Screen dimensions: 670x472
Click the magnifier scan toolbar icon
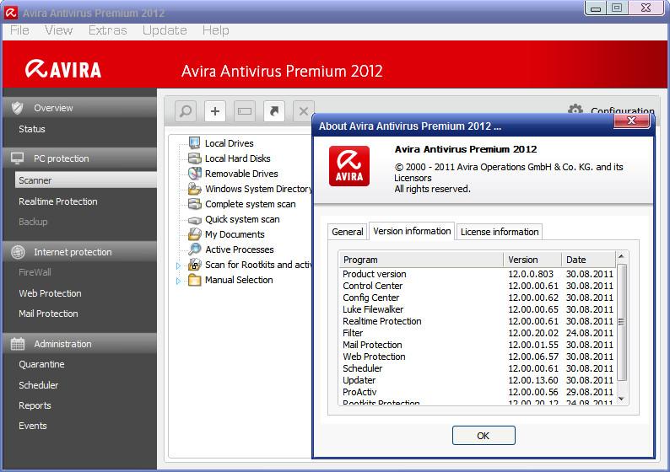[186, 111]
